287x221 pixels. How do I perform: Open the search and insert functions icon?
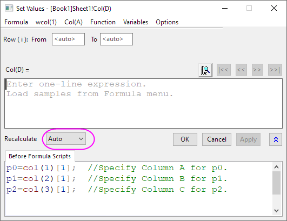205,70
